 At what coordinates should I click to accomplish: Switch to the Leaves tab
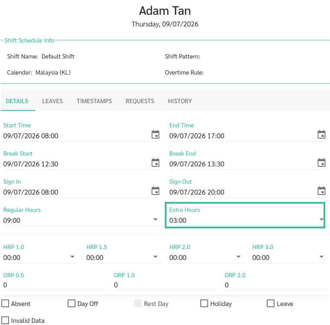[x=52, y=101]
